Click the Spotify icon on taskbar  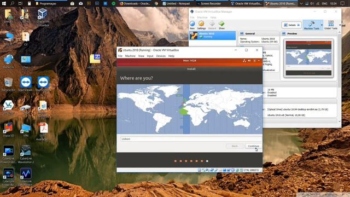click(x=113, y=3)
